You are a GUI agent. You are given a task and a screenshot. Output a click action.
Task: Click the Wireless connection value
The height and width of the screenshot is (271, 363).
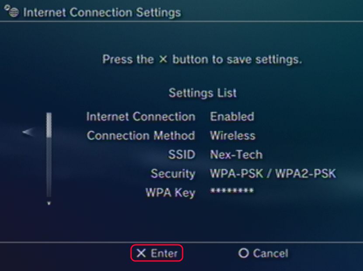coord(232,136)
